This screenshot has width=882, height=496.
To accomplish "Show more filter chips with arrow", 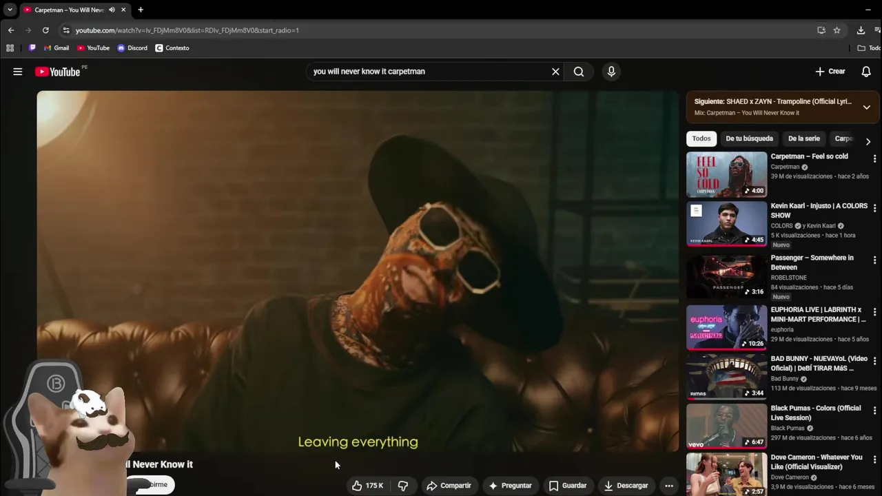I will point(868,141).
